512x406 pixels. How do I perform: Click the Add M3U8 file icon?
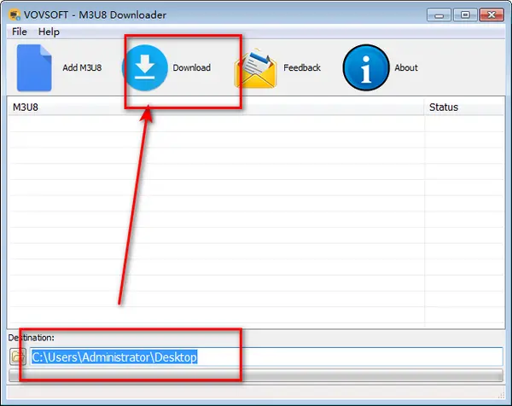point(34,67)
